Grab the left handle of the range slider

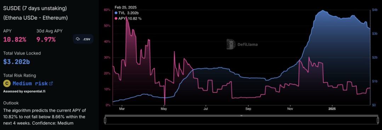[105, 120]
